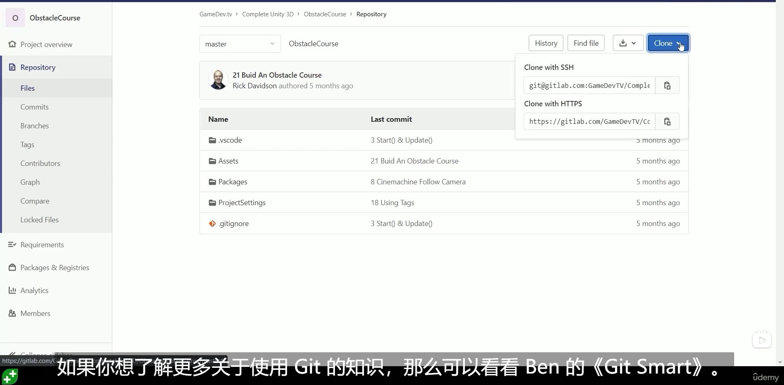The width and height of the screenshot is (784, 385).
Task: Click the Assets folder icon
Action: (212, 161)
